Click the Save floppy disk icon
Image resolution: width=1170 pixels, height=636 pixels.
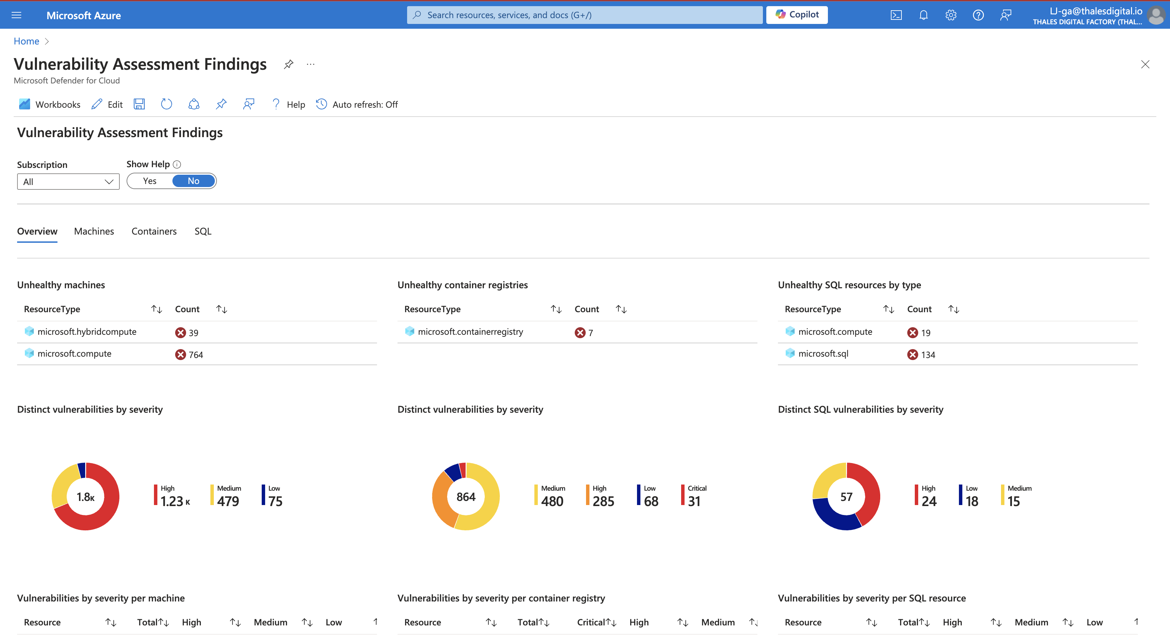click(x=139, y=104)
